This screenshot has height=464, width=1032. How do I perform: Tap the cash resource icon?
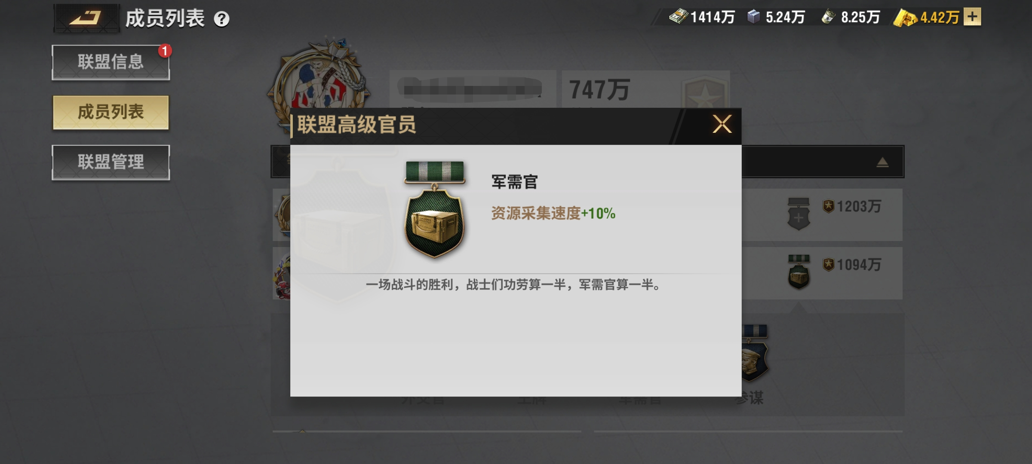678,17
